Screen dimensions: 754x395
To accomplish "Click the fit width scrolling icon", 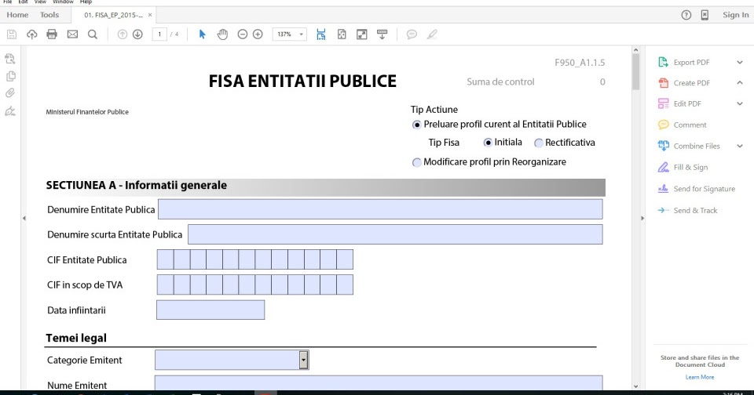I will click(x=321, y=34).
